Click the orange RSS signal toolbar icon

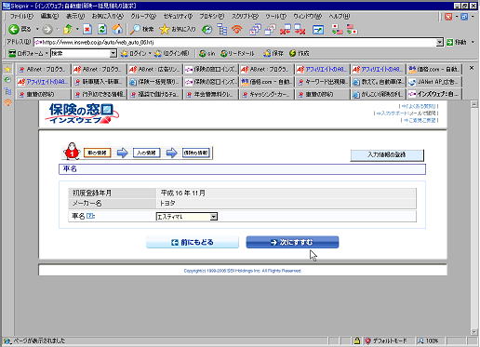point(237,30)
